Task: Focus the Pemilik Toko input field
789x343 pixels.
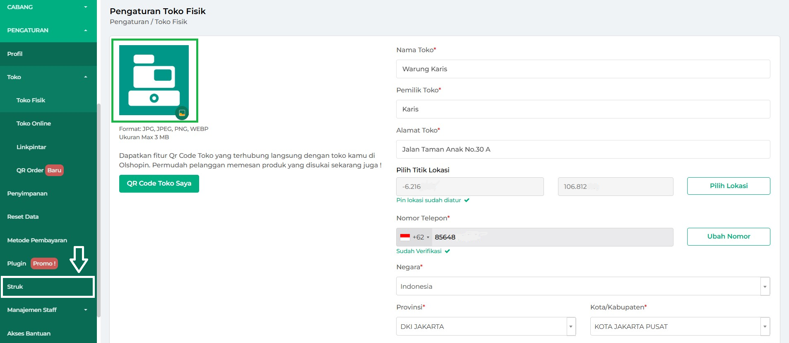Action: [583, 109]
